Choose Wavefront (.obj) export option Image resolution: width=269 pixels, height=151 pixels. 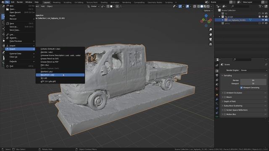(x=60, y=75)
